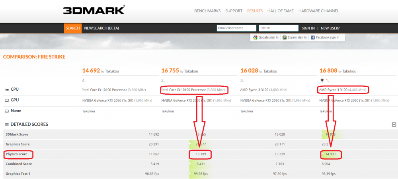Click the Combined Score row label
This screenshot has height=179, width=398.
click(x=19, y=164)
